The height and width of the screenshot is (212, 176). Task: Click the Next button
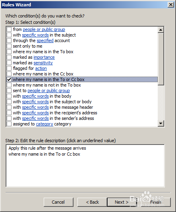(122, 202)
